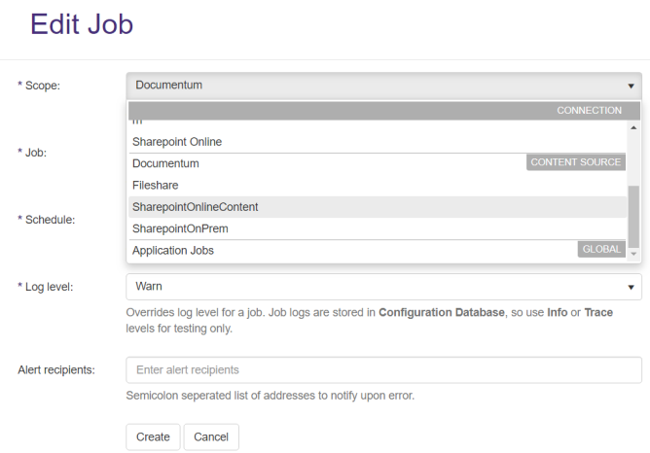The width and height of the screenshot is (650, 453).
Task: Select Sharepoint Online from the scope list
Action: 177,142
